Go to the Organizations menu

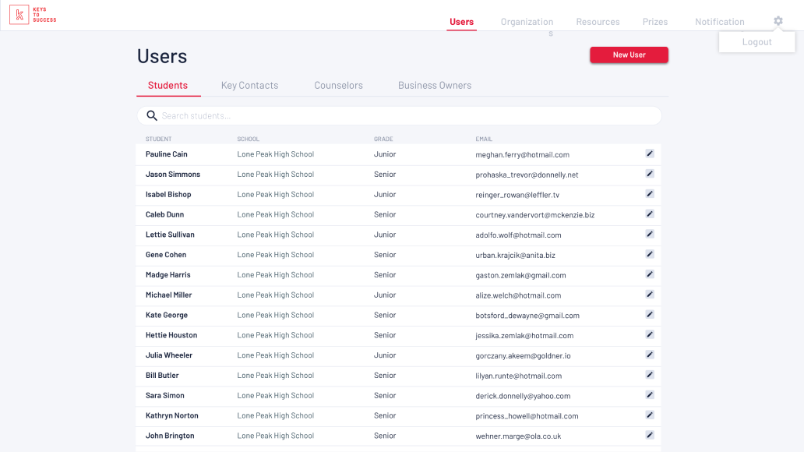click(527, 22)
